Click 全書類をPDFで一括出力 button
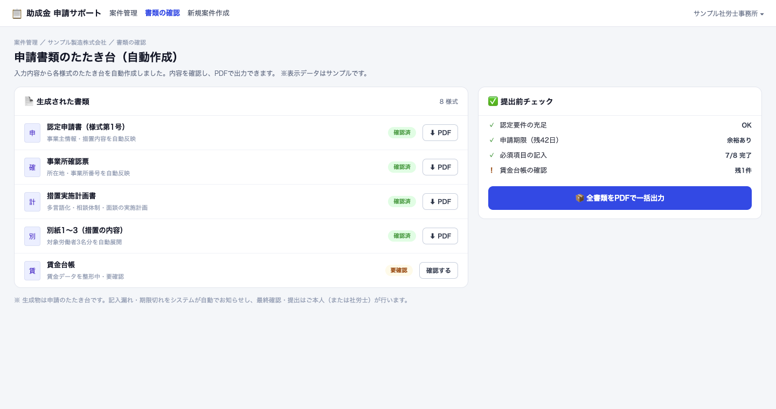The image size is (776, 409). (620, 198)
